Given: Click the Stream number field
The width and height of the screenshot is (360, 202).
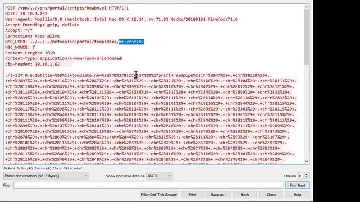Looking at the screenshot, I should 301,176.
